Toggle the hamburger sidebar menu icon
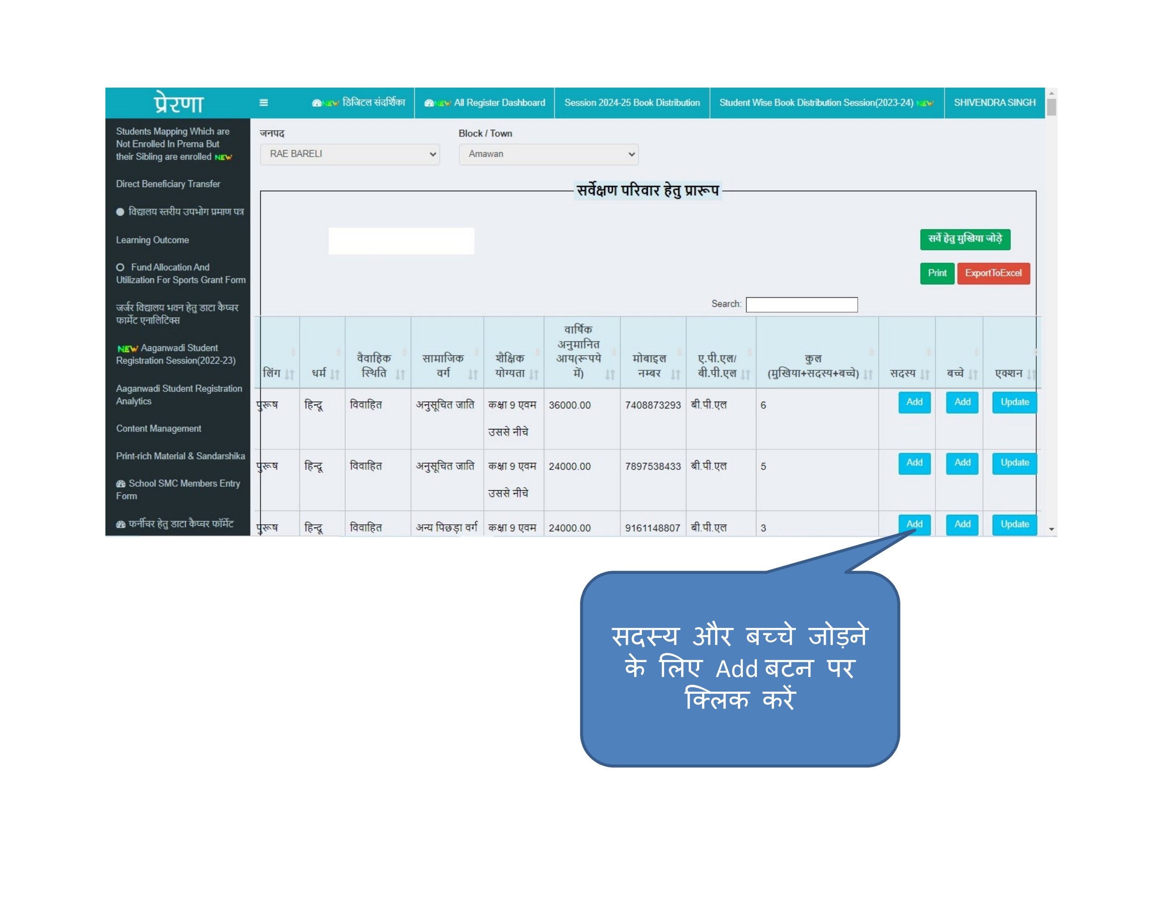Screen dimensions: 1163x898 263,103
